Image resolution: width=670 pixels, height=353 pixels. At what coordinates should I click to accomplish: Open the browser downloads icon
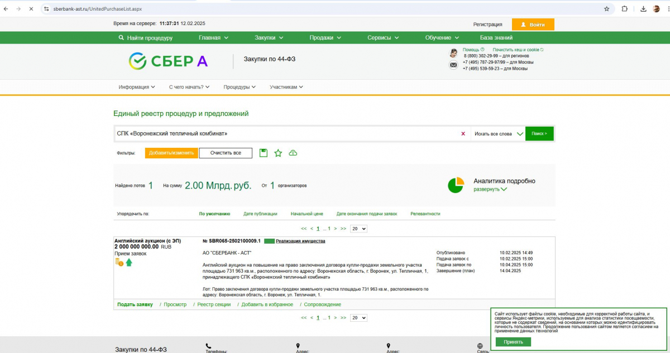(643, 9)
